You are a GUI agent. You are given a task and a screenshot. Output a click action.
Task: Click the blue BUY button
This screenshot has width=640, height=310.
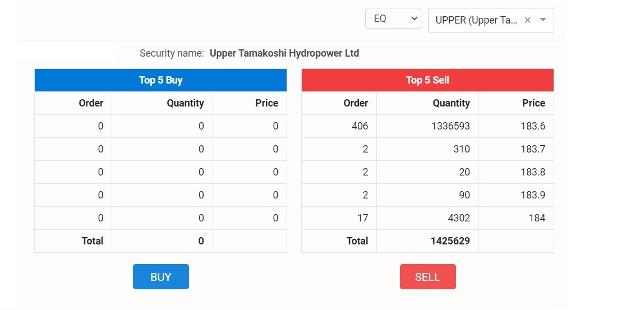pos(161,276)
